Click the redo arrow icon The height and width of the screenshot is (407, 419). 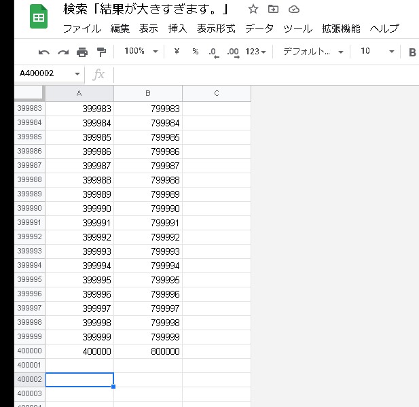(63, 52)
